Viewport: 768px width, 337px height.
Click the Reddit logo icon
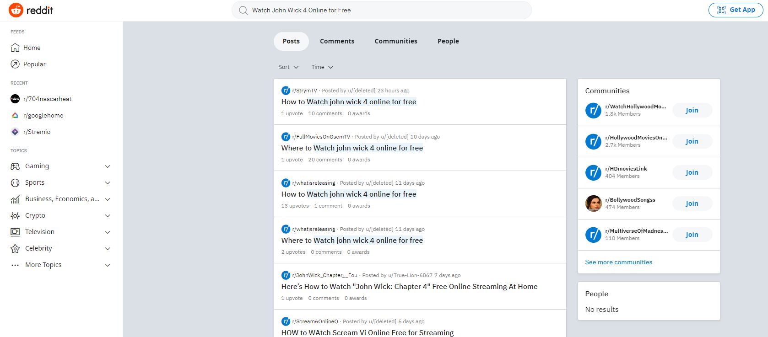16,10
